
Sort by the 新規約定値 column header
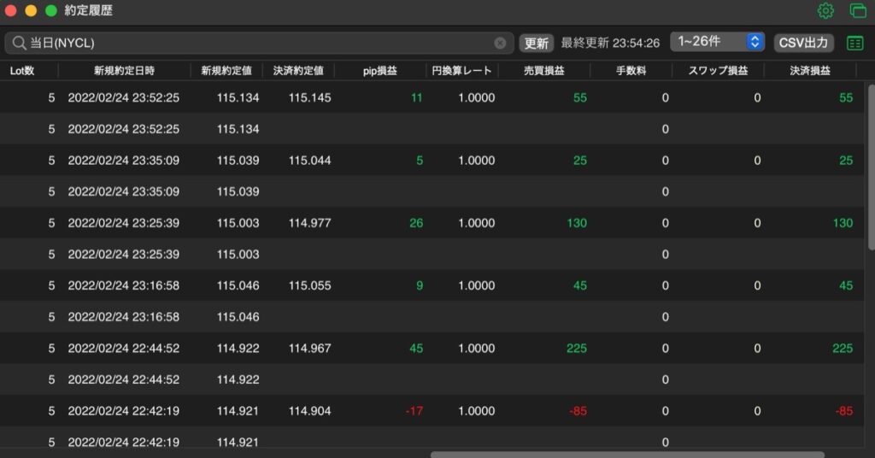[226, 71]
